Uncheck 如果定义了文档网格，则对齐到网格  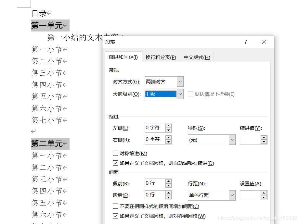tap(115, 216)
